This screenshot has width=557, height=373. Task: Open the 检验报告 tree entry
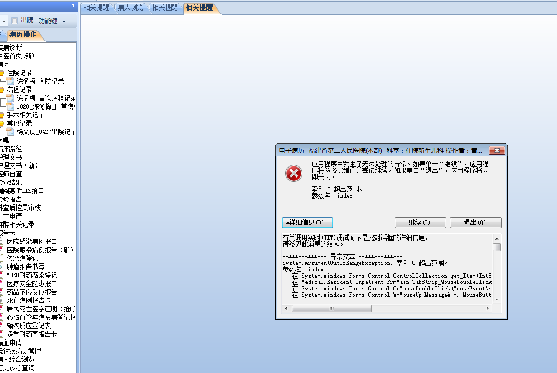point(11,200)
